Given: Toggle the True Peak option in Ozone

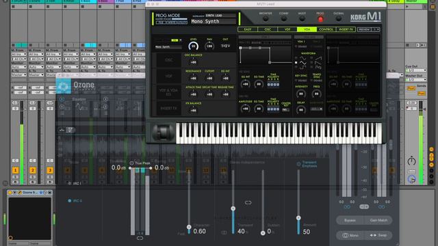Looking at the screenshot, I should point(131,163).
